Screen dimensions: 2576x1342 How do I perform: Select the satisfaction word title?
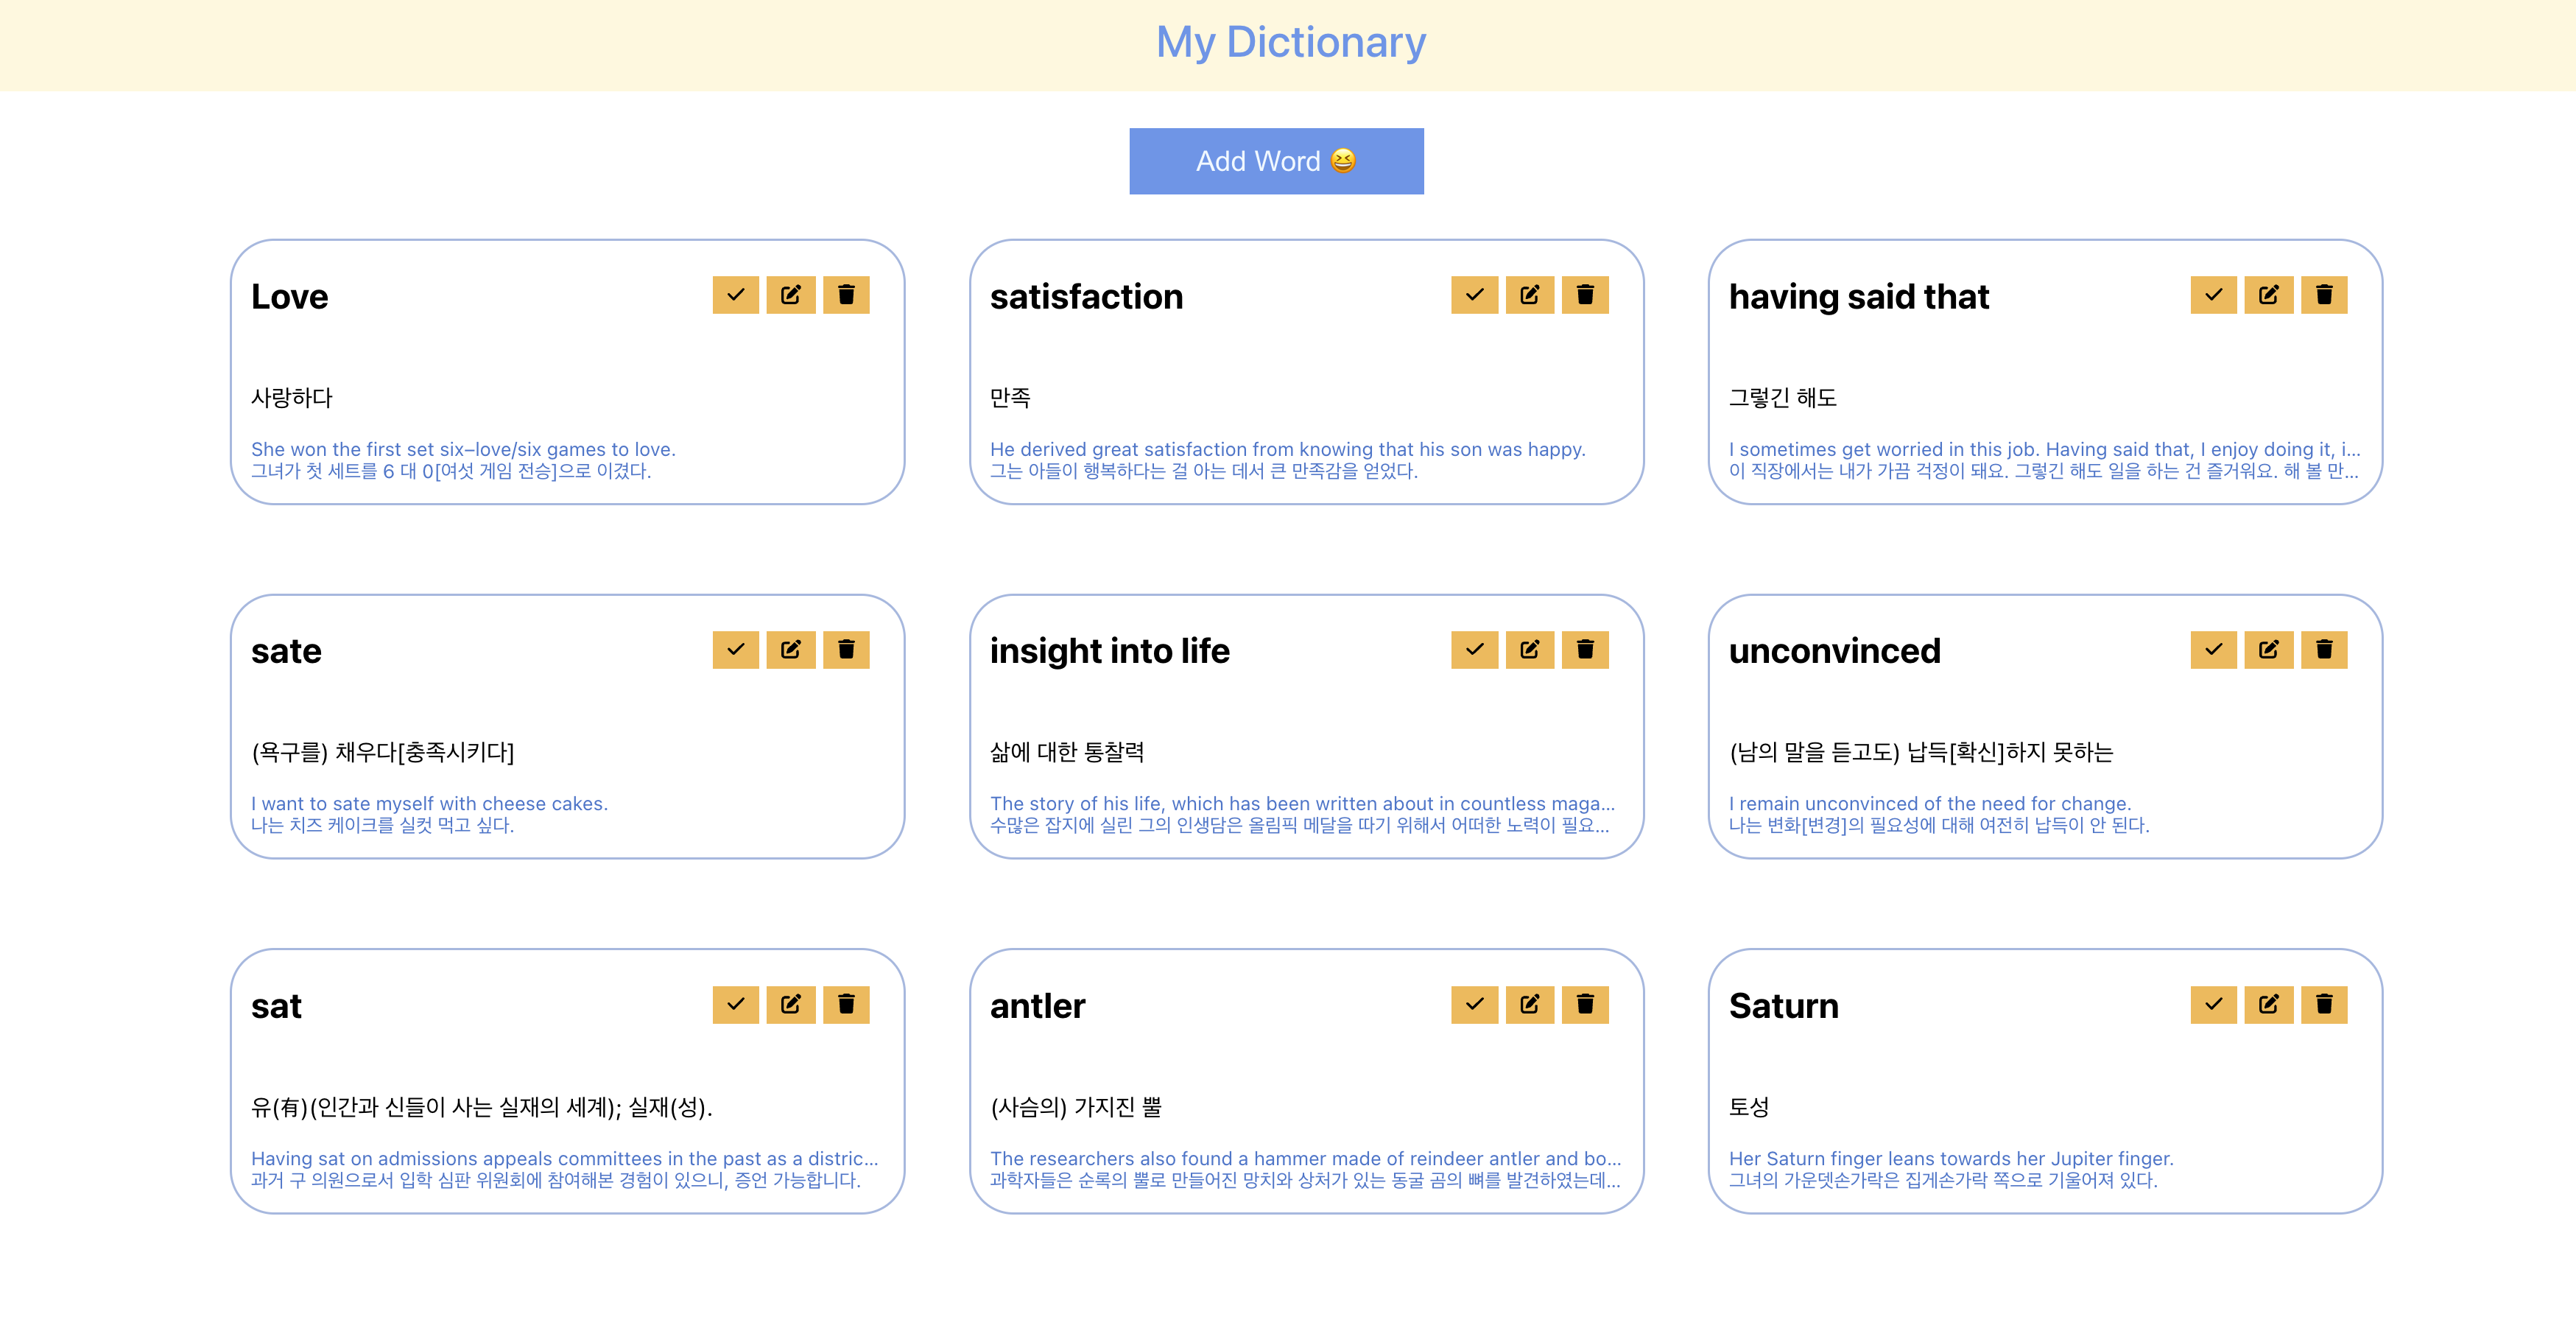tap(1087, 296)
